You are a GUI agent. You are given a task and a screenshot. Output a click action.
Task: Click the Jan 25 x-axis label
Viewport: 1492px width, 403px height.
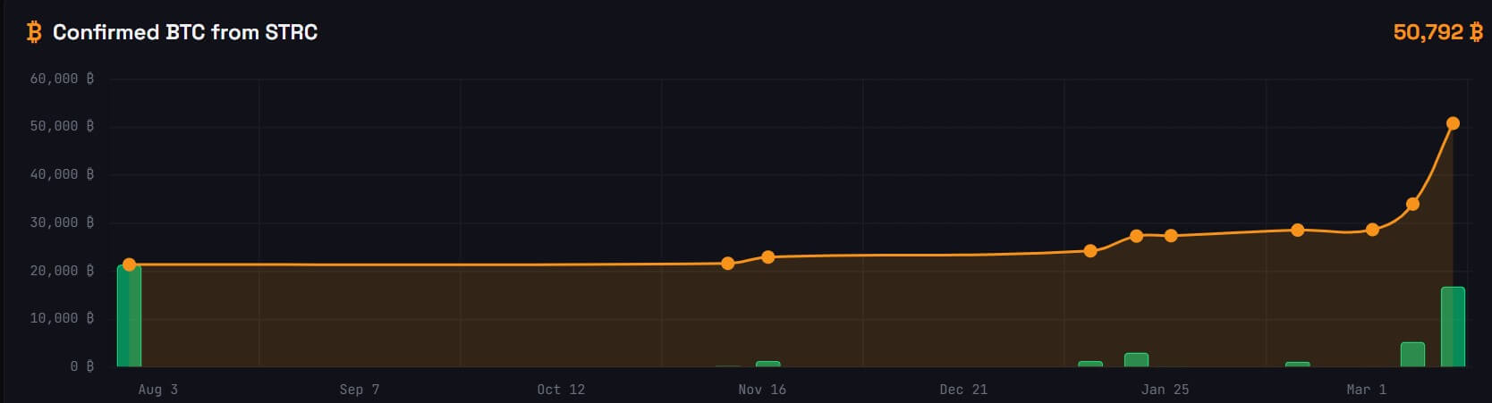1165,390
